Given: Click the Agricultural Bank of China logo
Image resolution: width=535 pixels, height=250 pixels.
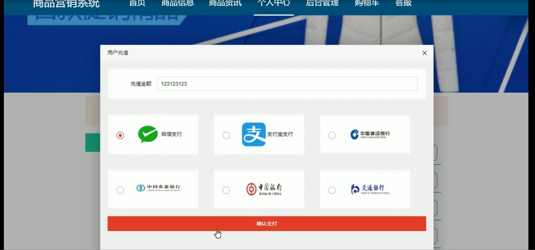Looking at the screenshot, I should pyautogui.click(x=158, y=188).
